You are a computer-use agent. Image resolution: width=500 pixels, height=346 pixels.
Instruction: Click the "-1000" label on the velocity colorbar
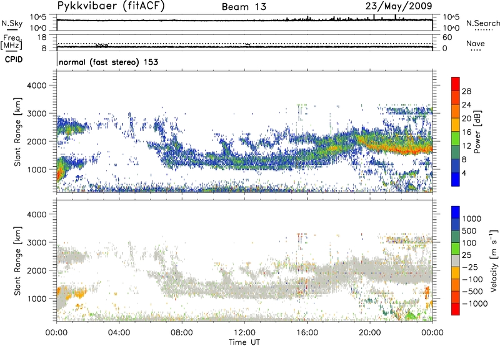pos(474,304)
